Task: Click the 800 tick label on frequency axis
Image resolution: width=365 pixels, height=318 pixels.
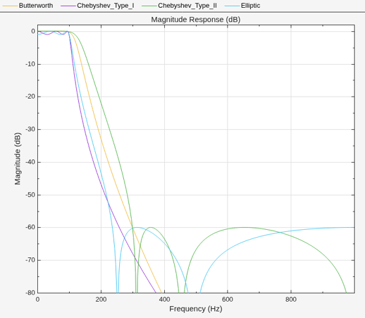Action: tap(291, 299)
